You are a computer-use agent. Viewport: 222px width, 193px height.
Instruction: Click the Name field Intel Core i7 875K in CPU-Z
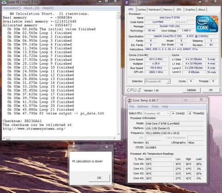(x=170, y=18)
